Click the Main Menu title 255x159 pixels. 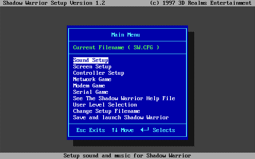[x=126, y=35]
